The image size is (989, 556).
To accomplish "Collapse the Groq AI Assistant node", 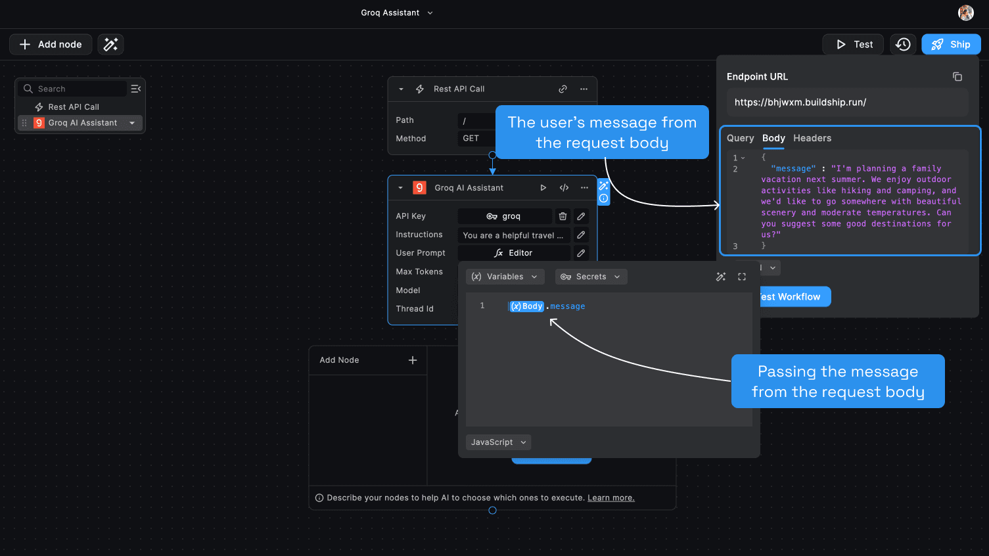I will (x=401, y=188).
